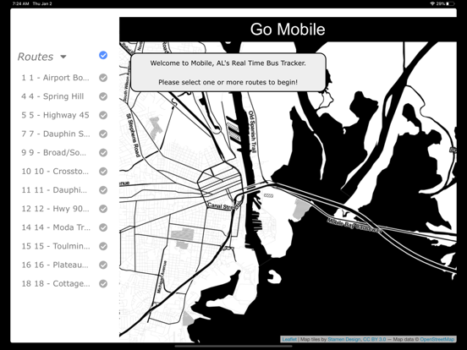Open the CC BY 3.0 license link
467x350 pixels.
pyautogui.click(x=375, y=339)
